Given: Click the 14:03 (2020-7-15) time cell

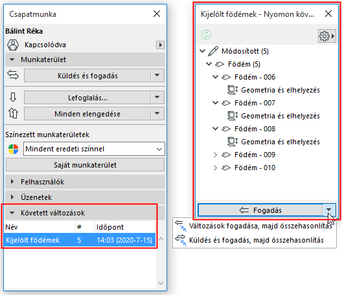Looking at the screenshot, I should [x=124, y=240].
